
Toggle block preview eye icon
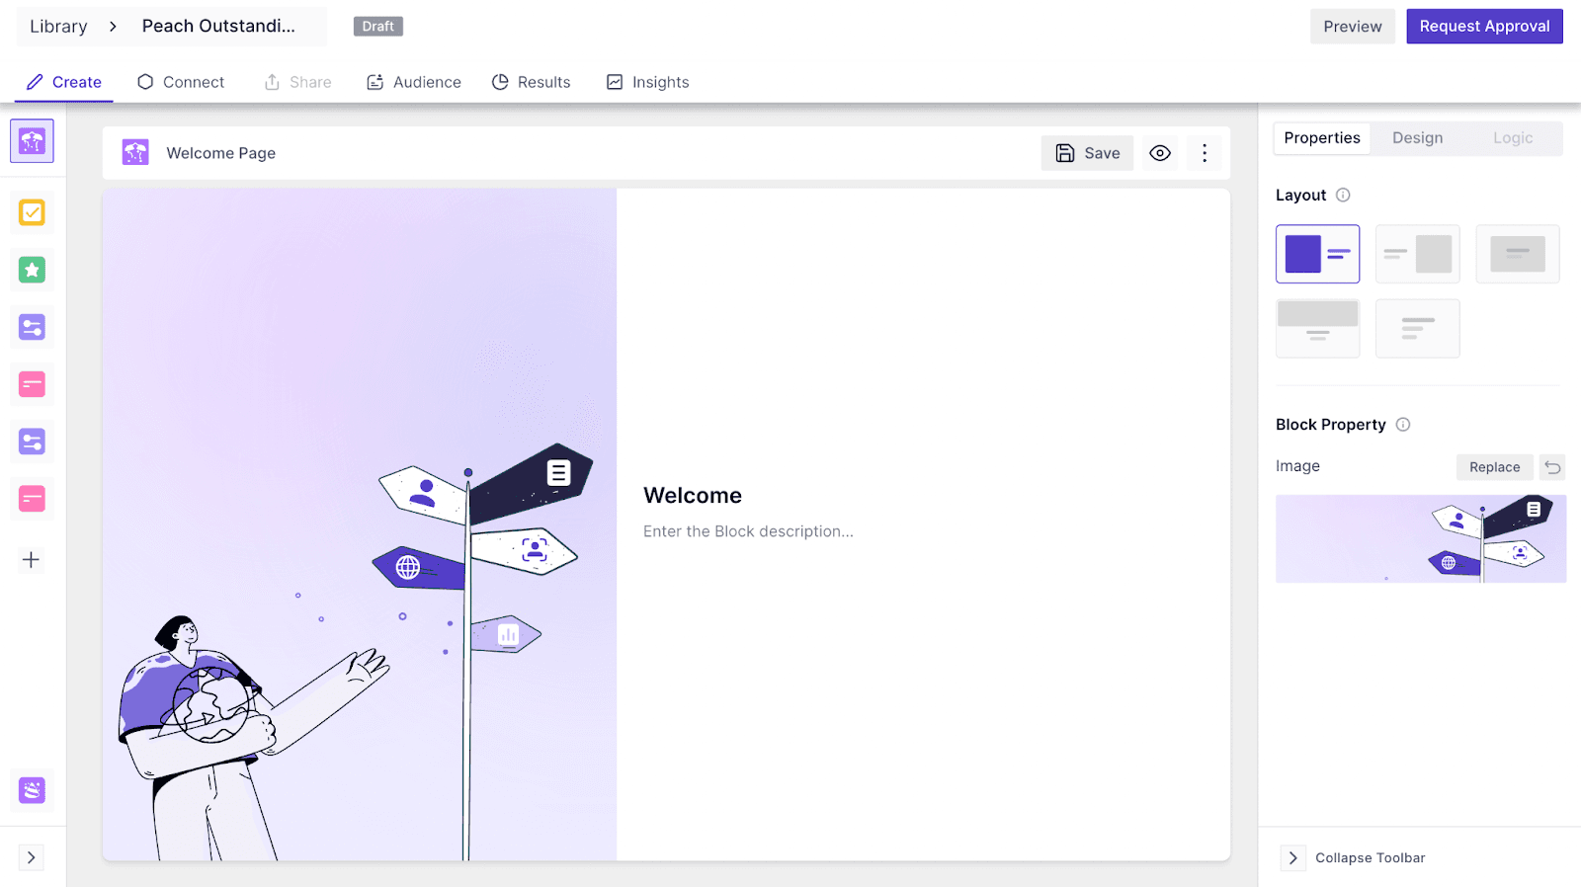1160,153
